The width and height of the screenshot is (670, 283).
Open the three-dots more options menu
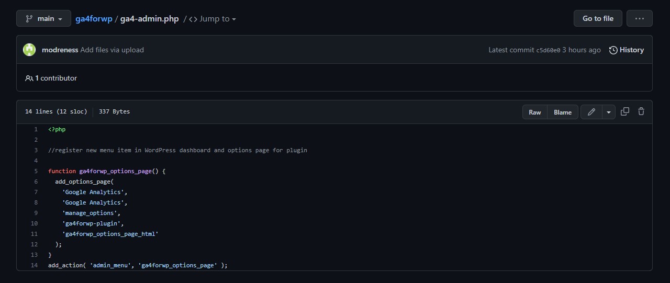point(639,18)
